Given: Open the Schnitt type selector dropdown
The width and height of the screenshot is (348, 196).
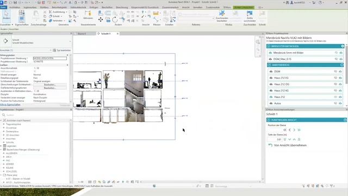Looking at the screenshot, I should tap(70, 41).
